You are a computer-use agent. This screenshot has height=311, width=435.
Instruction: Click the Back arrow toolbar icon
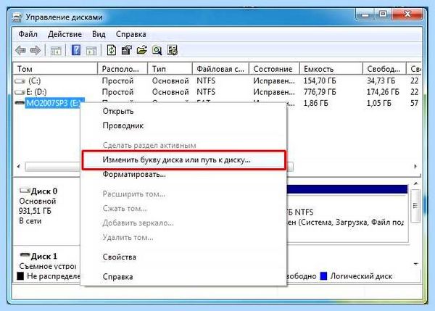tap(20, 50)
